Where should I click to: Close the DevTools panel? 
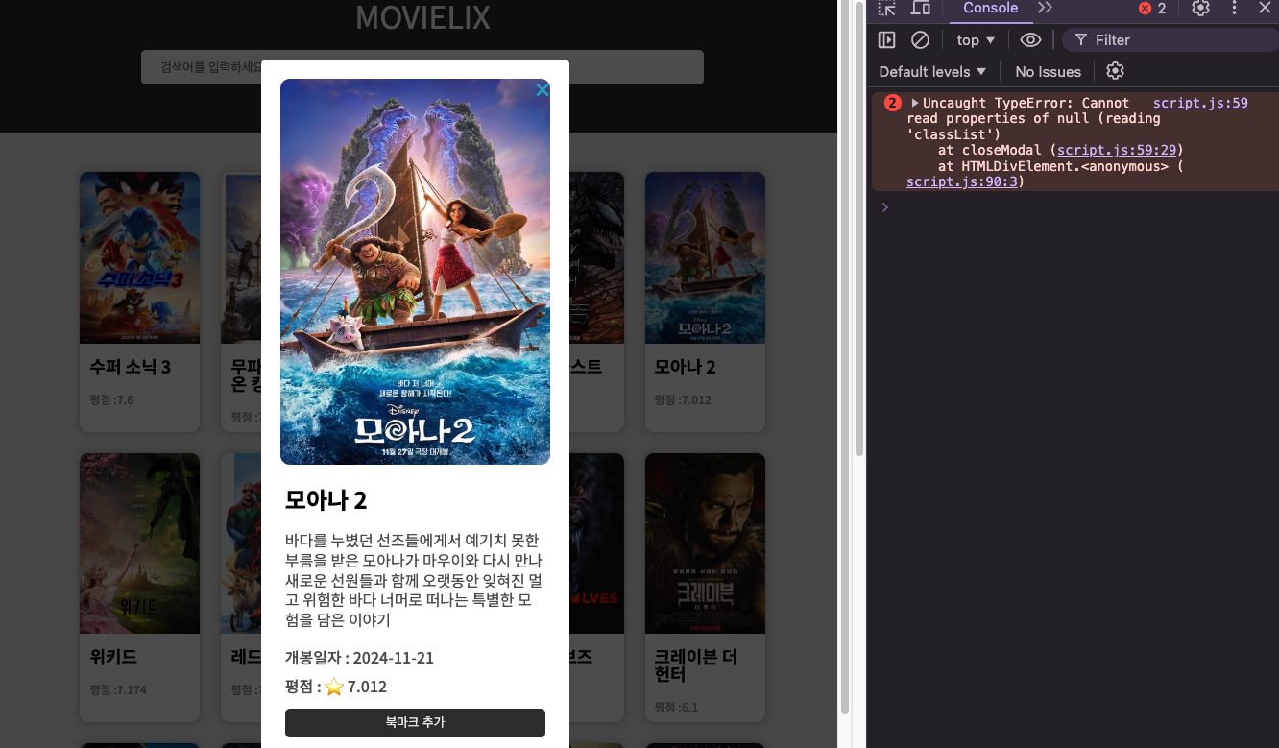[1265, 9]
